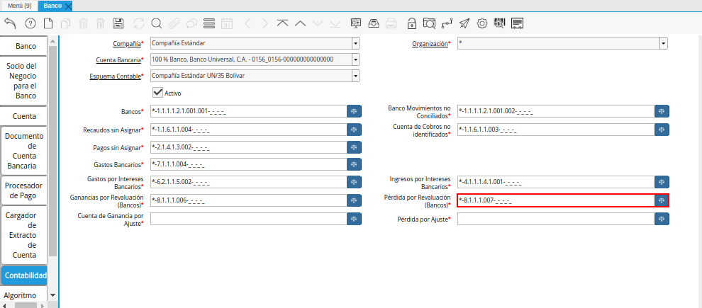The image size is (702, 308).
Task: Toggle grid view with stacked lines icon
Action: click(x=209, y=23)
